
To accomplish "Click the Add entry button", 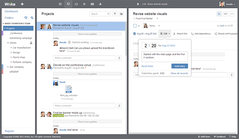I will (x=180, y=66).
